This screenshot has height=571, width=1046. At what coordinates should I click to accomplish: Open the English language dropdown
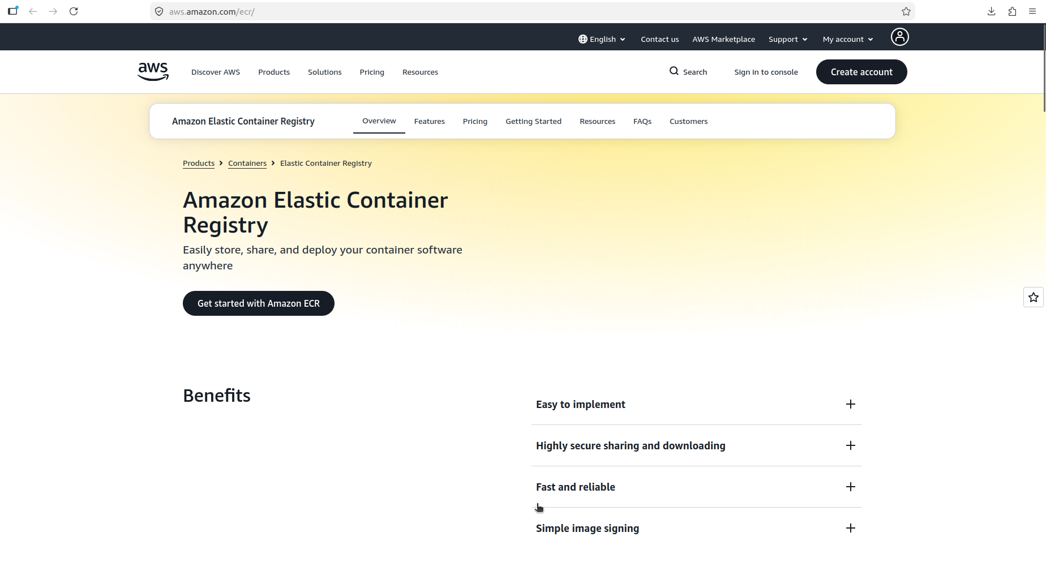coord(602,39)
